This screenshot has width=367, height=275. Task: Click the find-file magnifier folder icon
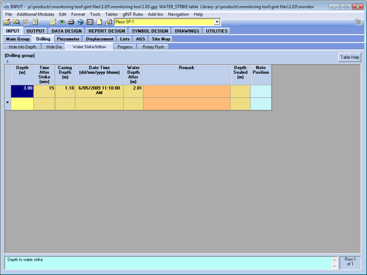tap(17, 22)
